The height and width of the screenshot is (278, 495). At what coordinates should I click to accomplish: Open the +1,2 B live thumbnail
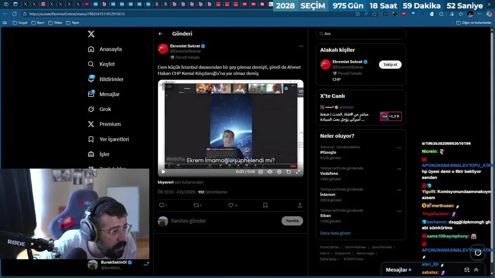pos(391,116)
